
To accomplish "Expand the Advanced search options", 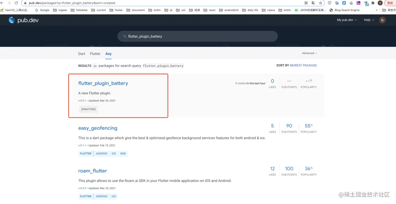I will [x=309, y=53].
